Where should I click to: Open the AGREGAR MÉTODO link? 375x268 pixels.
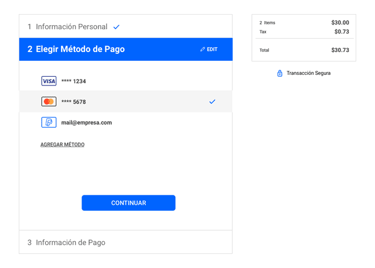(x=62, y=145)
